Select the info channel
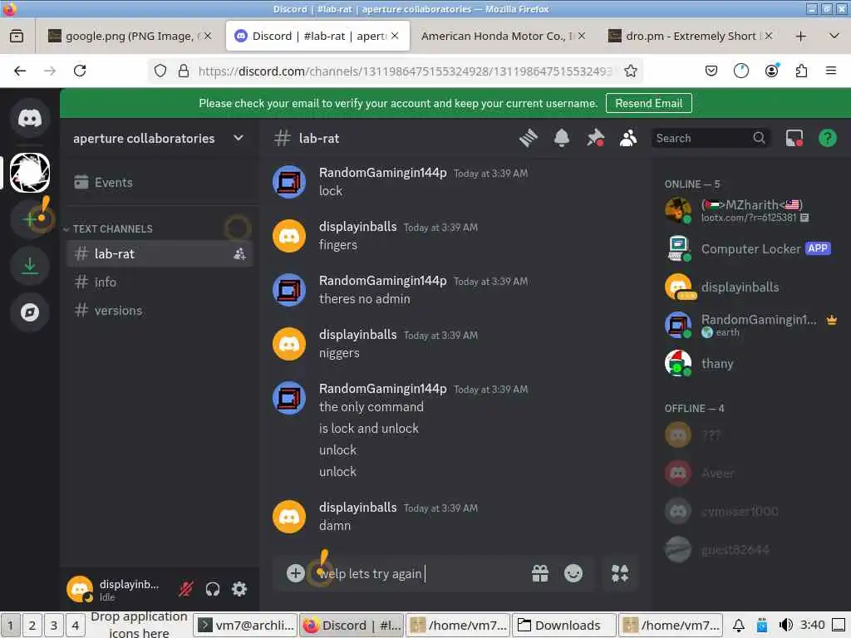Image resolution: width=851 pixels, height=638 pixels. click(160, 282)
